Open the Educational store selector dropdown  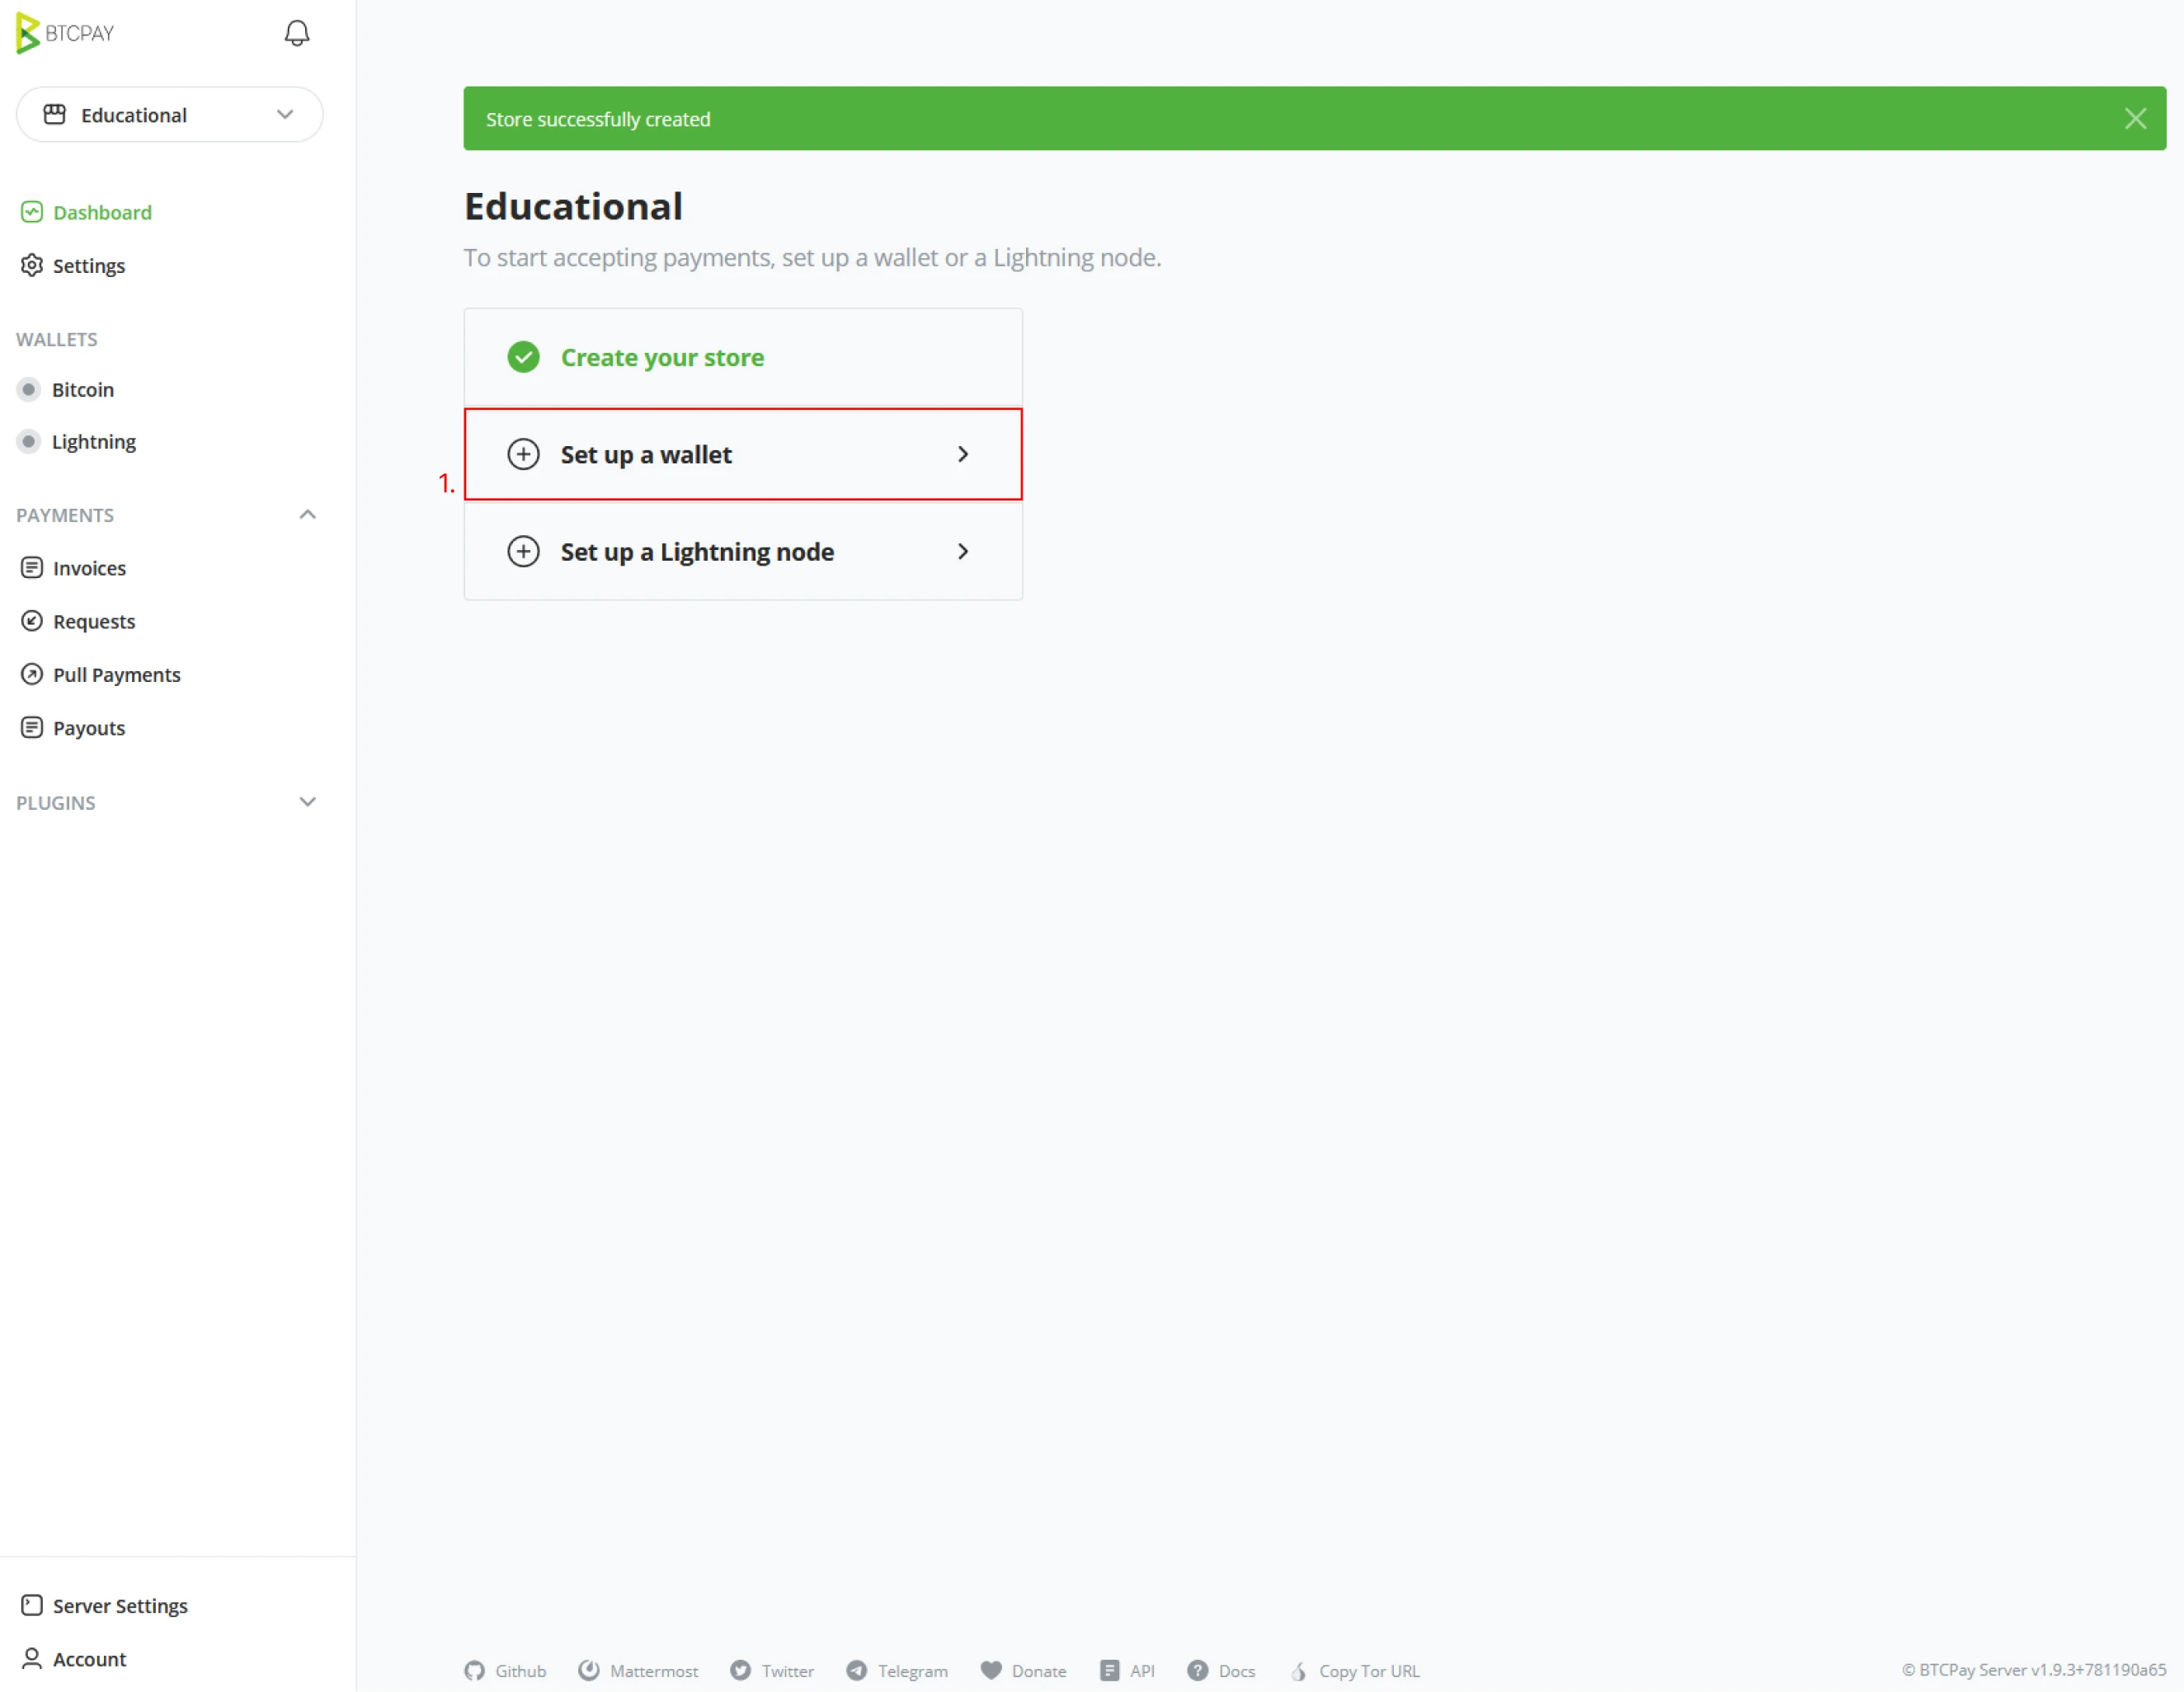coord(169,115)
